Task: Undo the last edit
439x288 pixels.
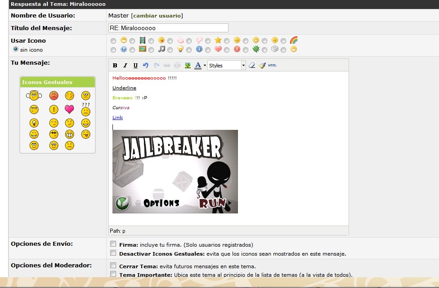Action: pyautogui.click(x=146, y=66)
